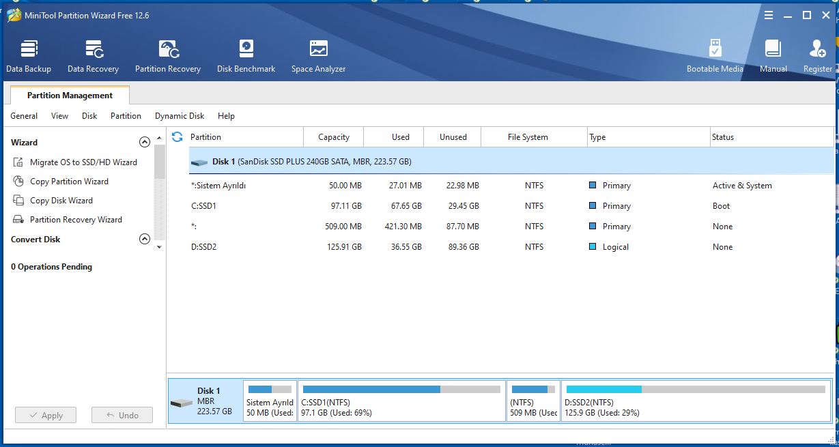This screenshot has width=839, height=447.
Task: Select the C:SSD1 partition row
Action: click(511, 206)
